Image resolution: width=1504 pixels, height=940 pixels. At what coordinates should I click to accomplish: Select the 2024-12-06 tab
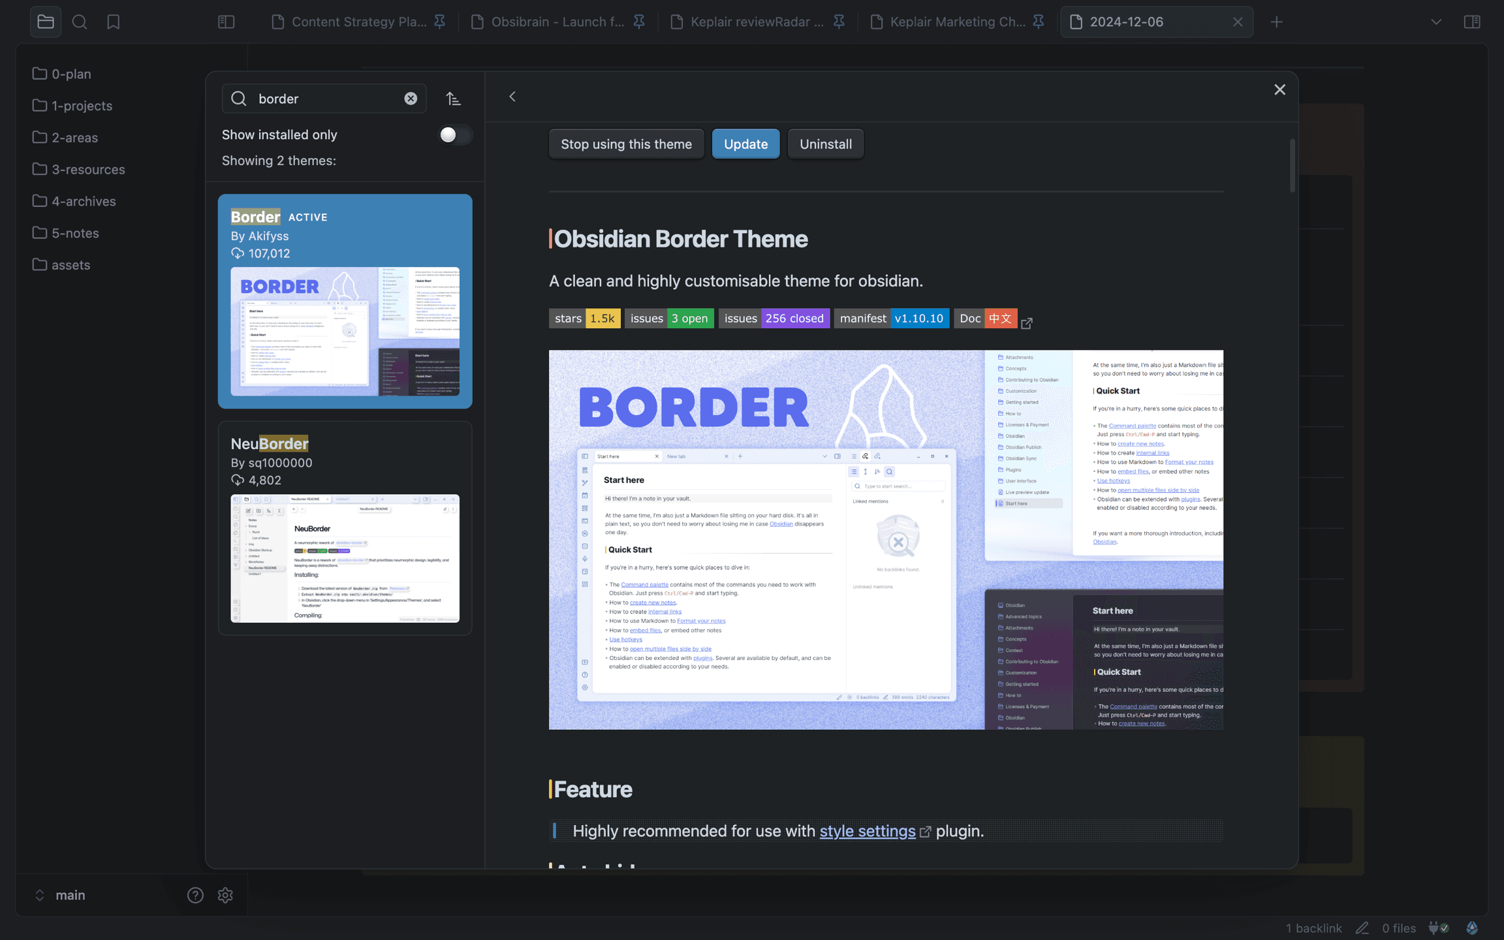(1156, 22)
